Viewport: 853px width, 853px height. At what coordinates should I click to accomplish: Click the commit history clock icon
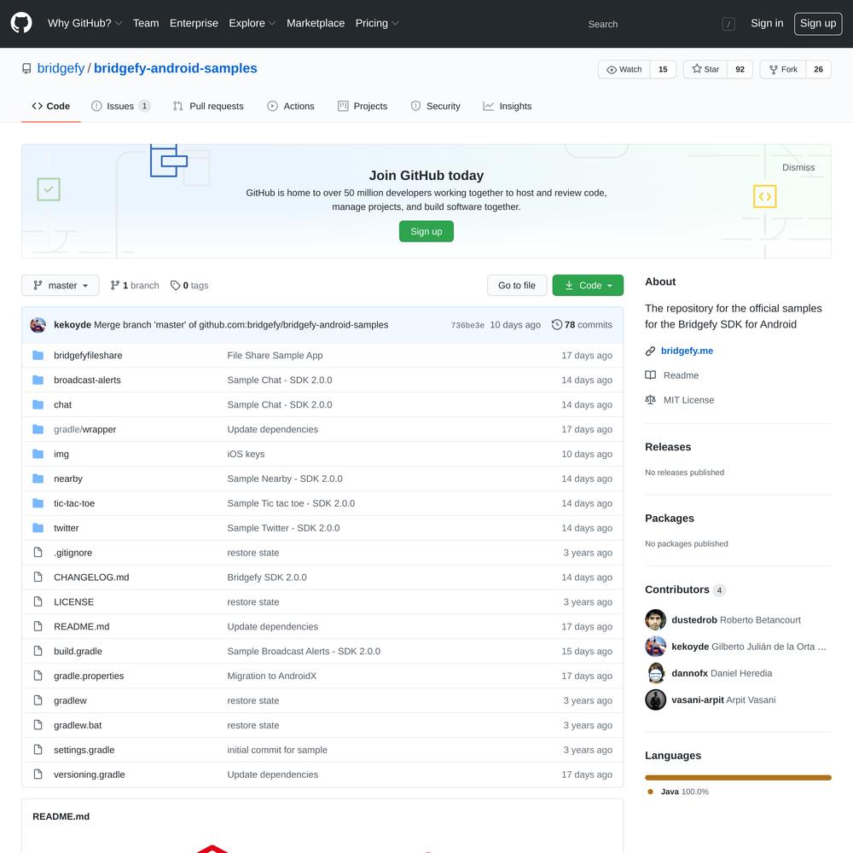[x=556, y=325]
